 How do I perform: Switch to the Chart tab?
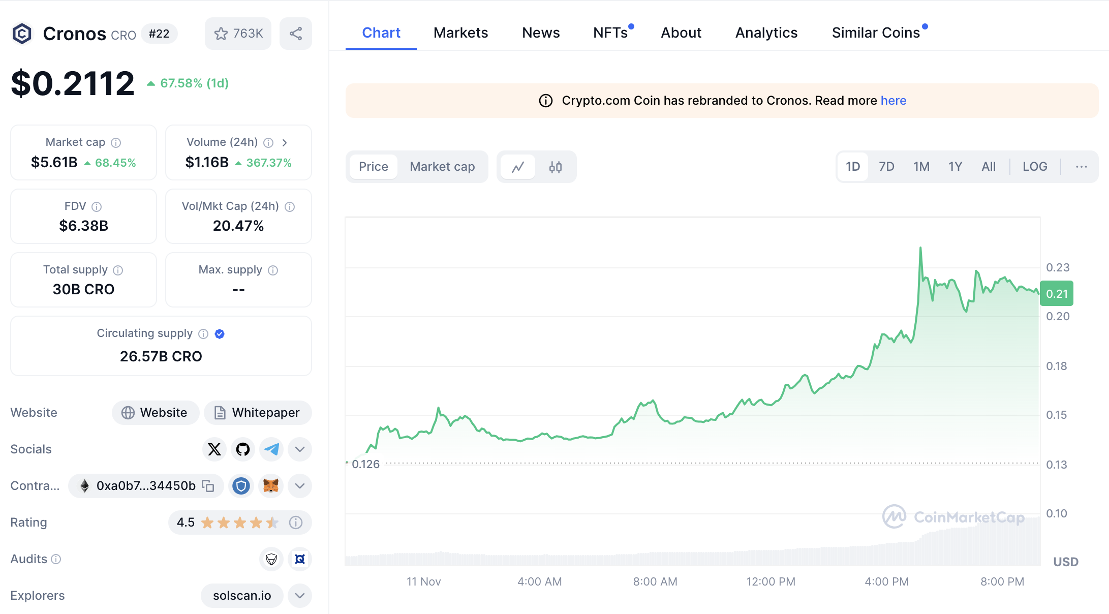381,33
